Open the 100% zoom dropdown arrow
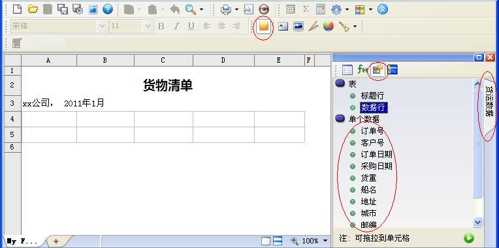 tap(325, 241)
